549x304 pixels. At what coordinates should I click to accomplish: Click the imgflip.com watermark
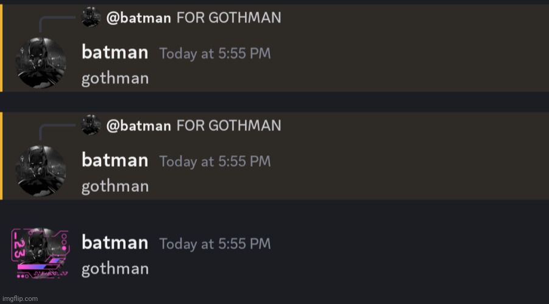click(19, 299)
